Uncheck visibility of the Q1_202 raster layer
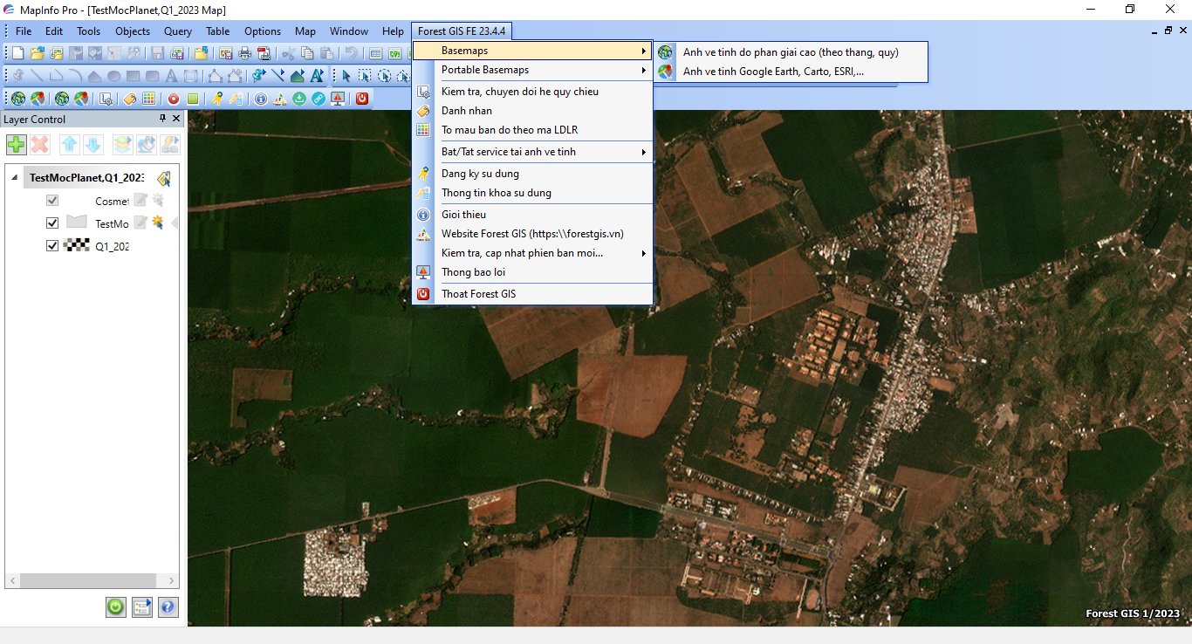Image resolution: width=1192 pixels, height=644 pixels. (52, 246)
